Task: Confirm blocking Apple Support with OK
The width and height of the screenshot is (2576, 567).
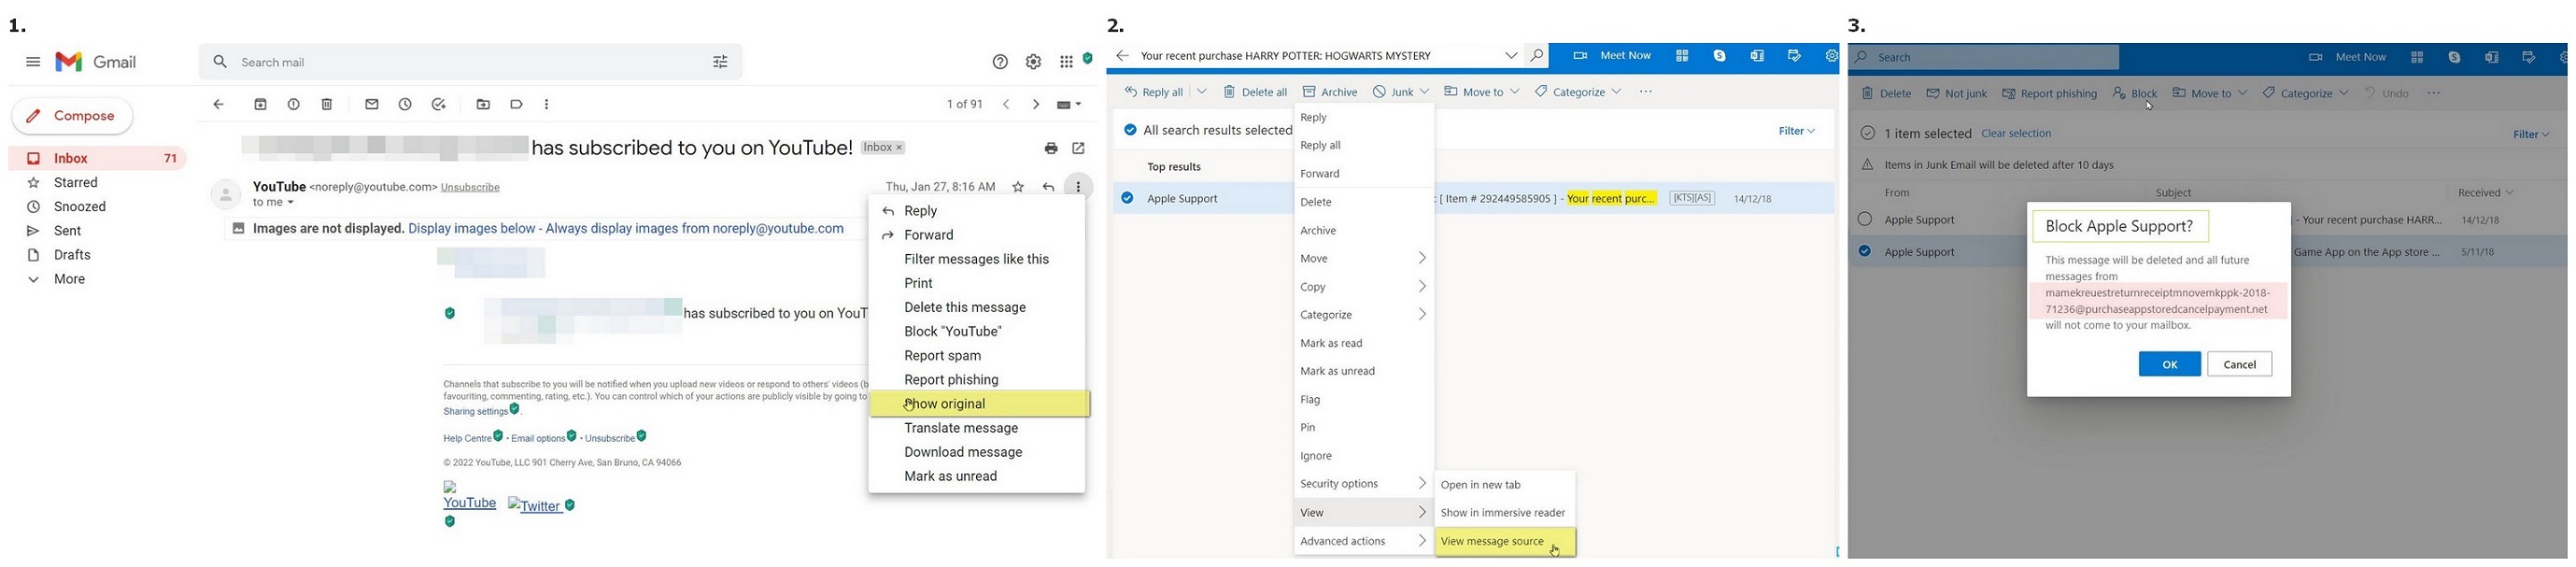Action: [2169, 365]
